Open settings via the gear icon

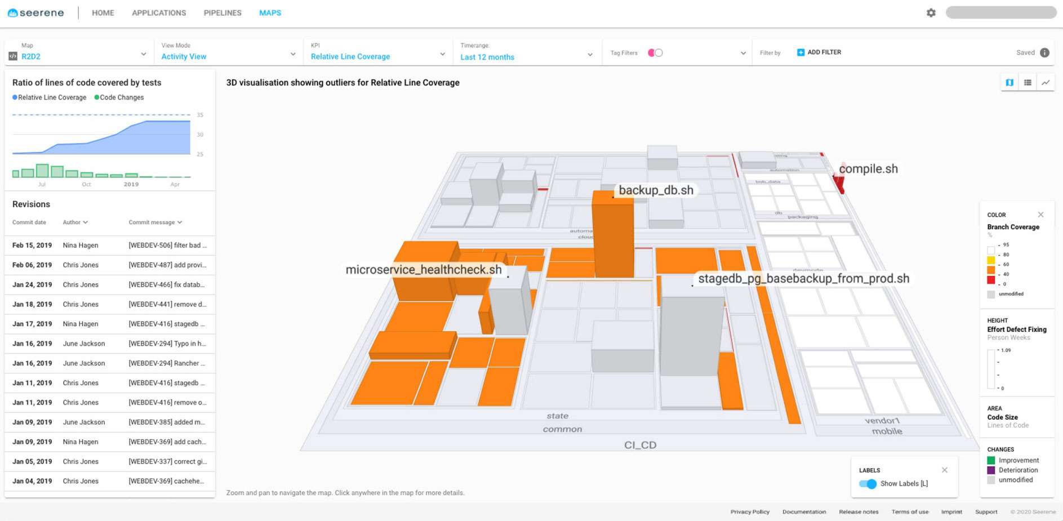[x=931, y=12]
